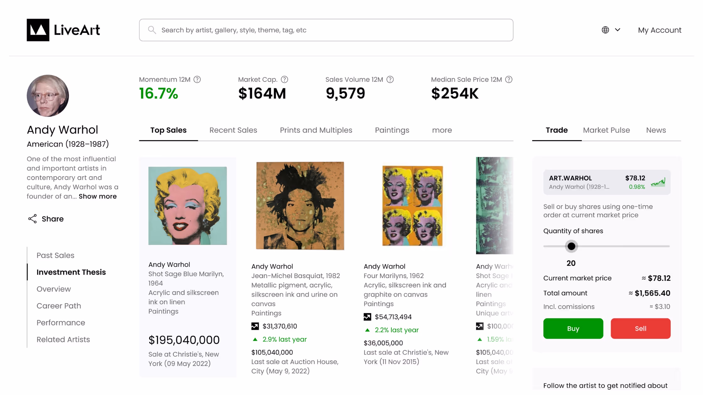Click ART.WARHOL sparkline chart icon

click(658, 182)
